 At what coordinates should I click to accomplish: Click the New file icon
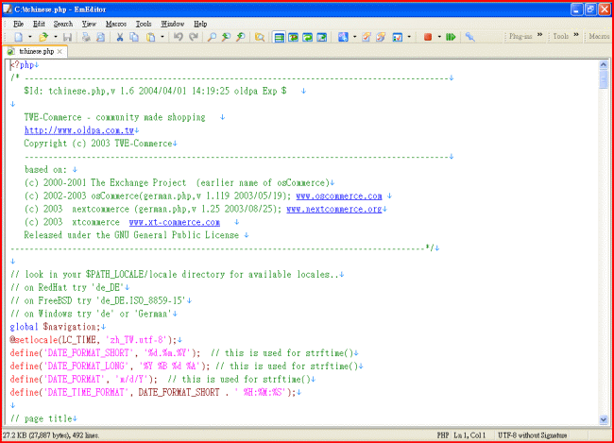click(19, 37)
